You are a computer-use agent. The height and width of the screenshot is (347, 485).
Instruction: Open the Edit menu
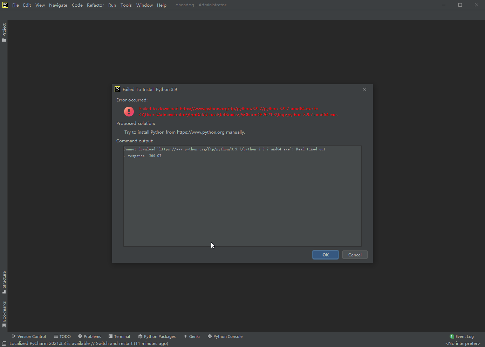tap(27, 5)
